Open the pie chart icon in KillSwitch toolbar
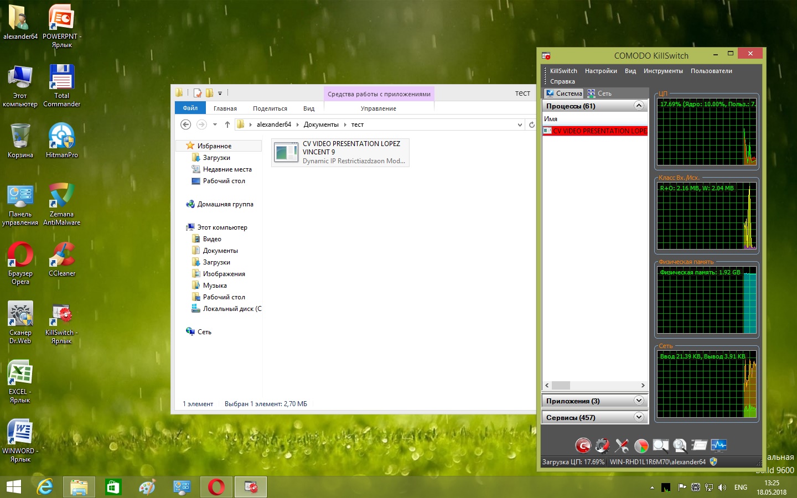The height and width of the screenshot is (498, 797). [641, 445]
